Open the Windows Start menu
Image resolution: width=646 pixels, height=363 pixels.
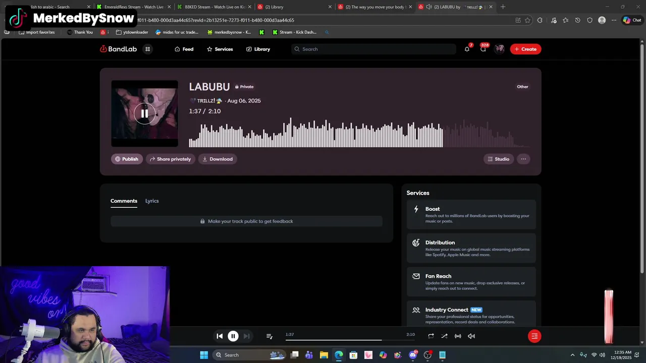coord(204,355)
